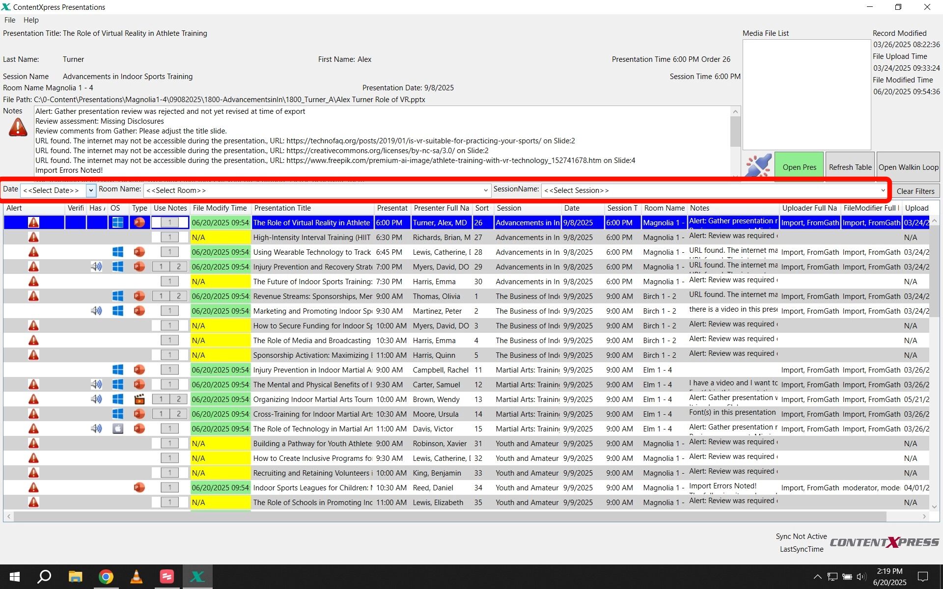Open the Select Date dropdown
This screenshot has width=943, height=589.
[x=91, y=190]
